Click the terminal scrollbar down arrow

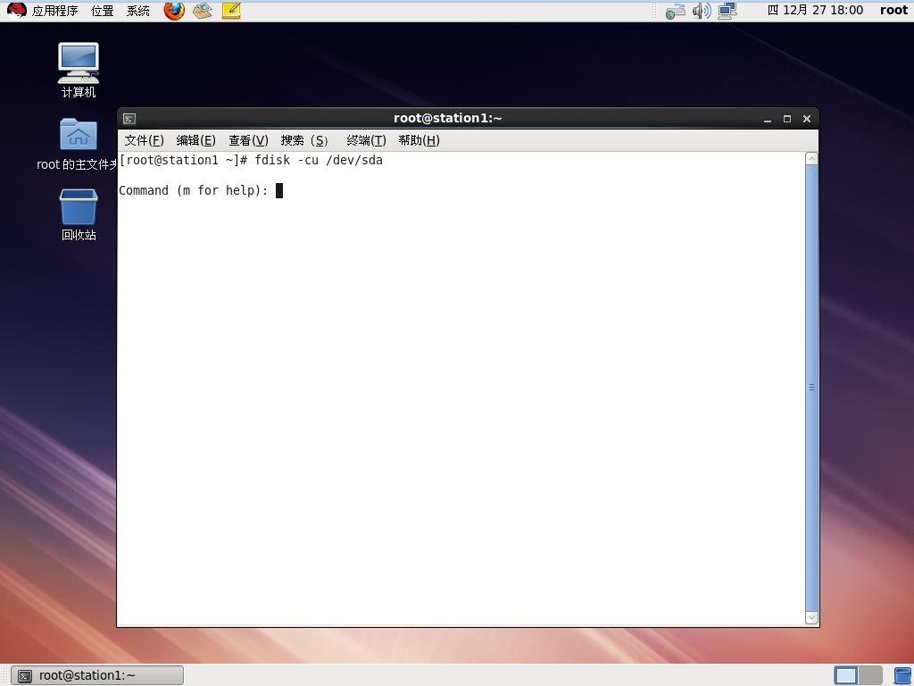coord(811,618)
